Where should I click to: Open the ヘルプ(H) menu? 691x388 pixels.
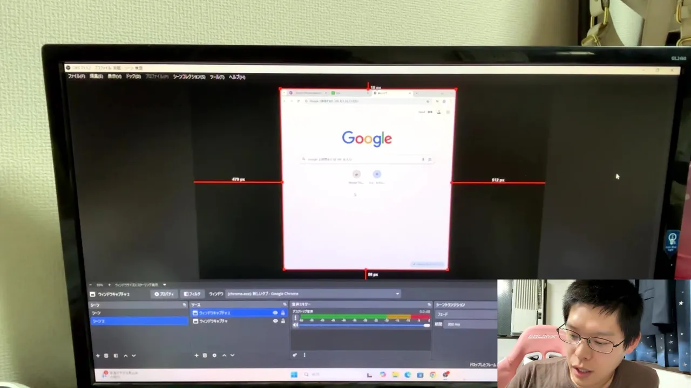tap(237, 77)
